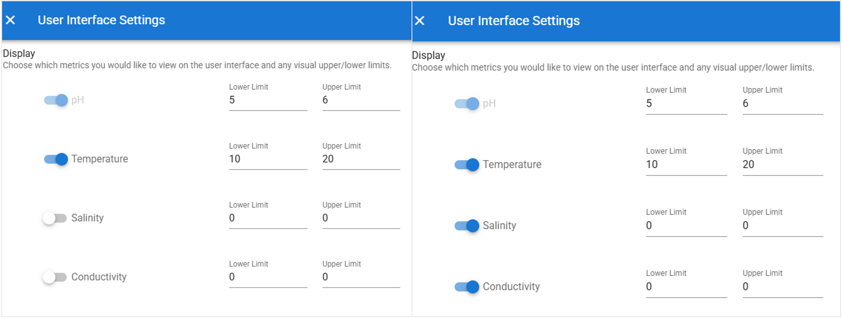This screenshot has height=318, width=842.
Task: Close the left User Interface Settings panel
Action: (x=10, y=20)
